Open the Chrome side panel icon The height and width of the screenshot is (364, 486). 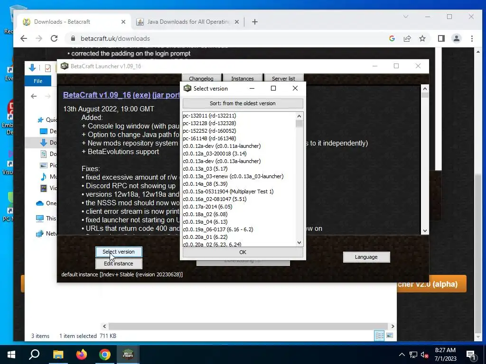(441, 38)
